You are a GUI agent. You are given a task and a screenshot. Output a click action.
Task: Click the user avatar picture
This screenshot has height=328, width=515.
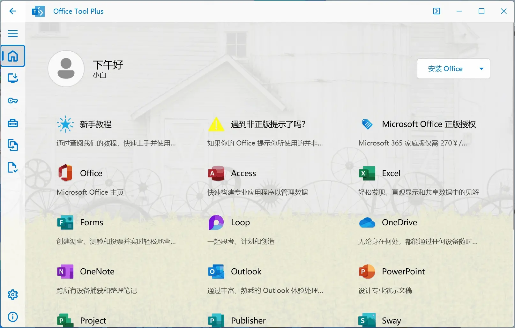(66, 69)
